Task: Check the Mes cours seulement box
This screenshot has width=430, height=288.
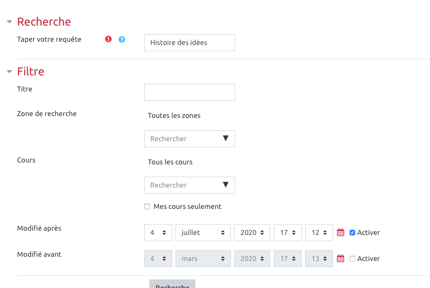Action: (x=148, y=207)
